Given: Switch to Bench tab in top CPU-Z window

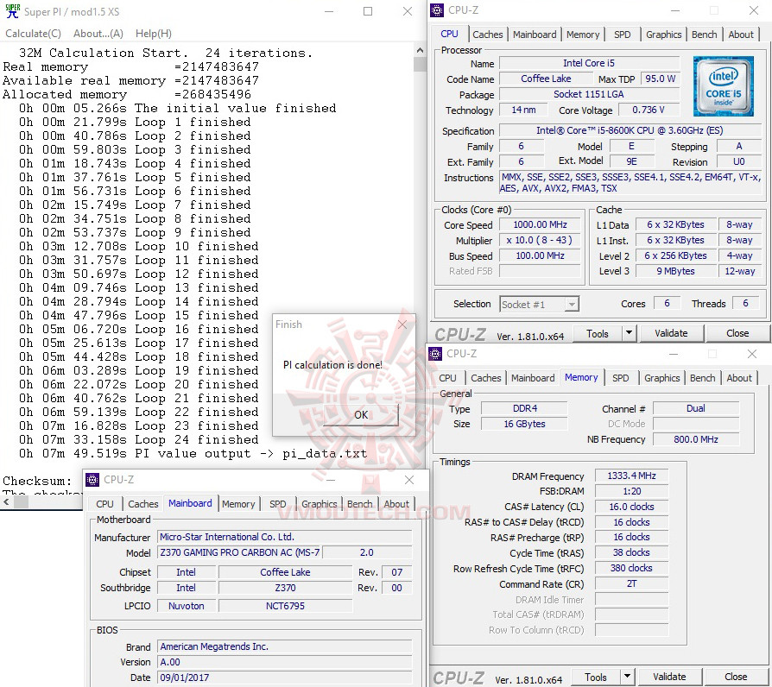Looking at the screenshot, I should (x=704, y=35).
